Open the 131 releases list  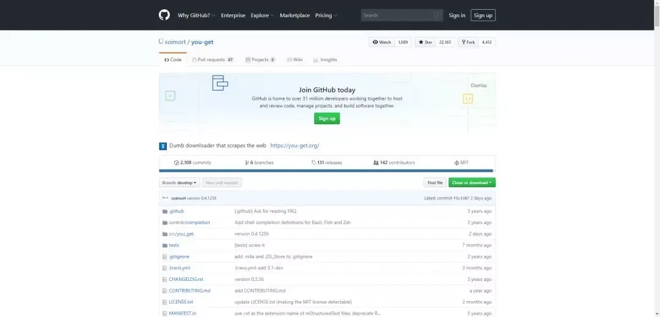pyautogui.click(x=327, y=163)
